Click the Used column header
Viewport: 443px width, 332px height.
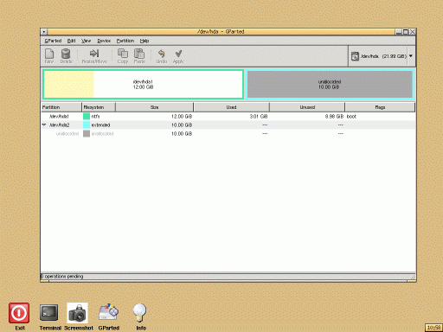point(231,107)
